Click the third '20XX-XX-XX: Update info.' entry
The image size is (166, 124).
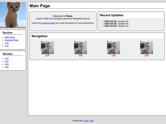(117, 26)
